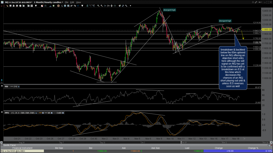
Task: Click the zoom-in magnifier icon
Action: [x=98, y=6]
